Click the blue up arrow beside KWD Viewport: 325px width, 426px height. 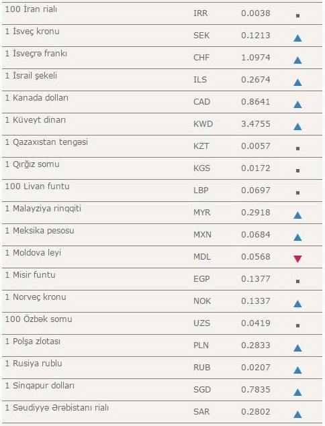[x=297, y=126]
